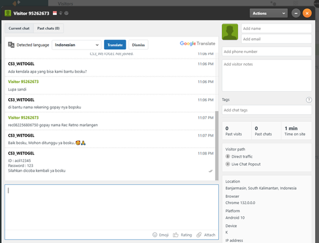Click the Chrome 132.0.0.0 browser value
319x243 pixels.
point(241,203)
